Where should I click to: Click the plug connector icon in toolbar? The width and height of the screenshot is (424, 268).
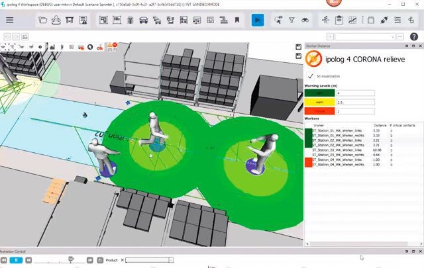click(384, 20)
